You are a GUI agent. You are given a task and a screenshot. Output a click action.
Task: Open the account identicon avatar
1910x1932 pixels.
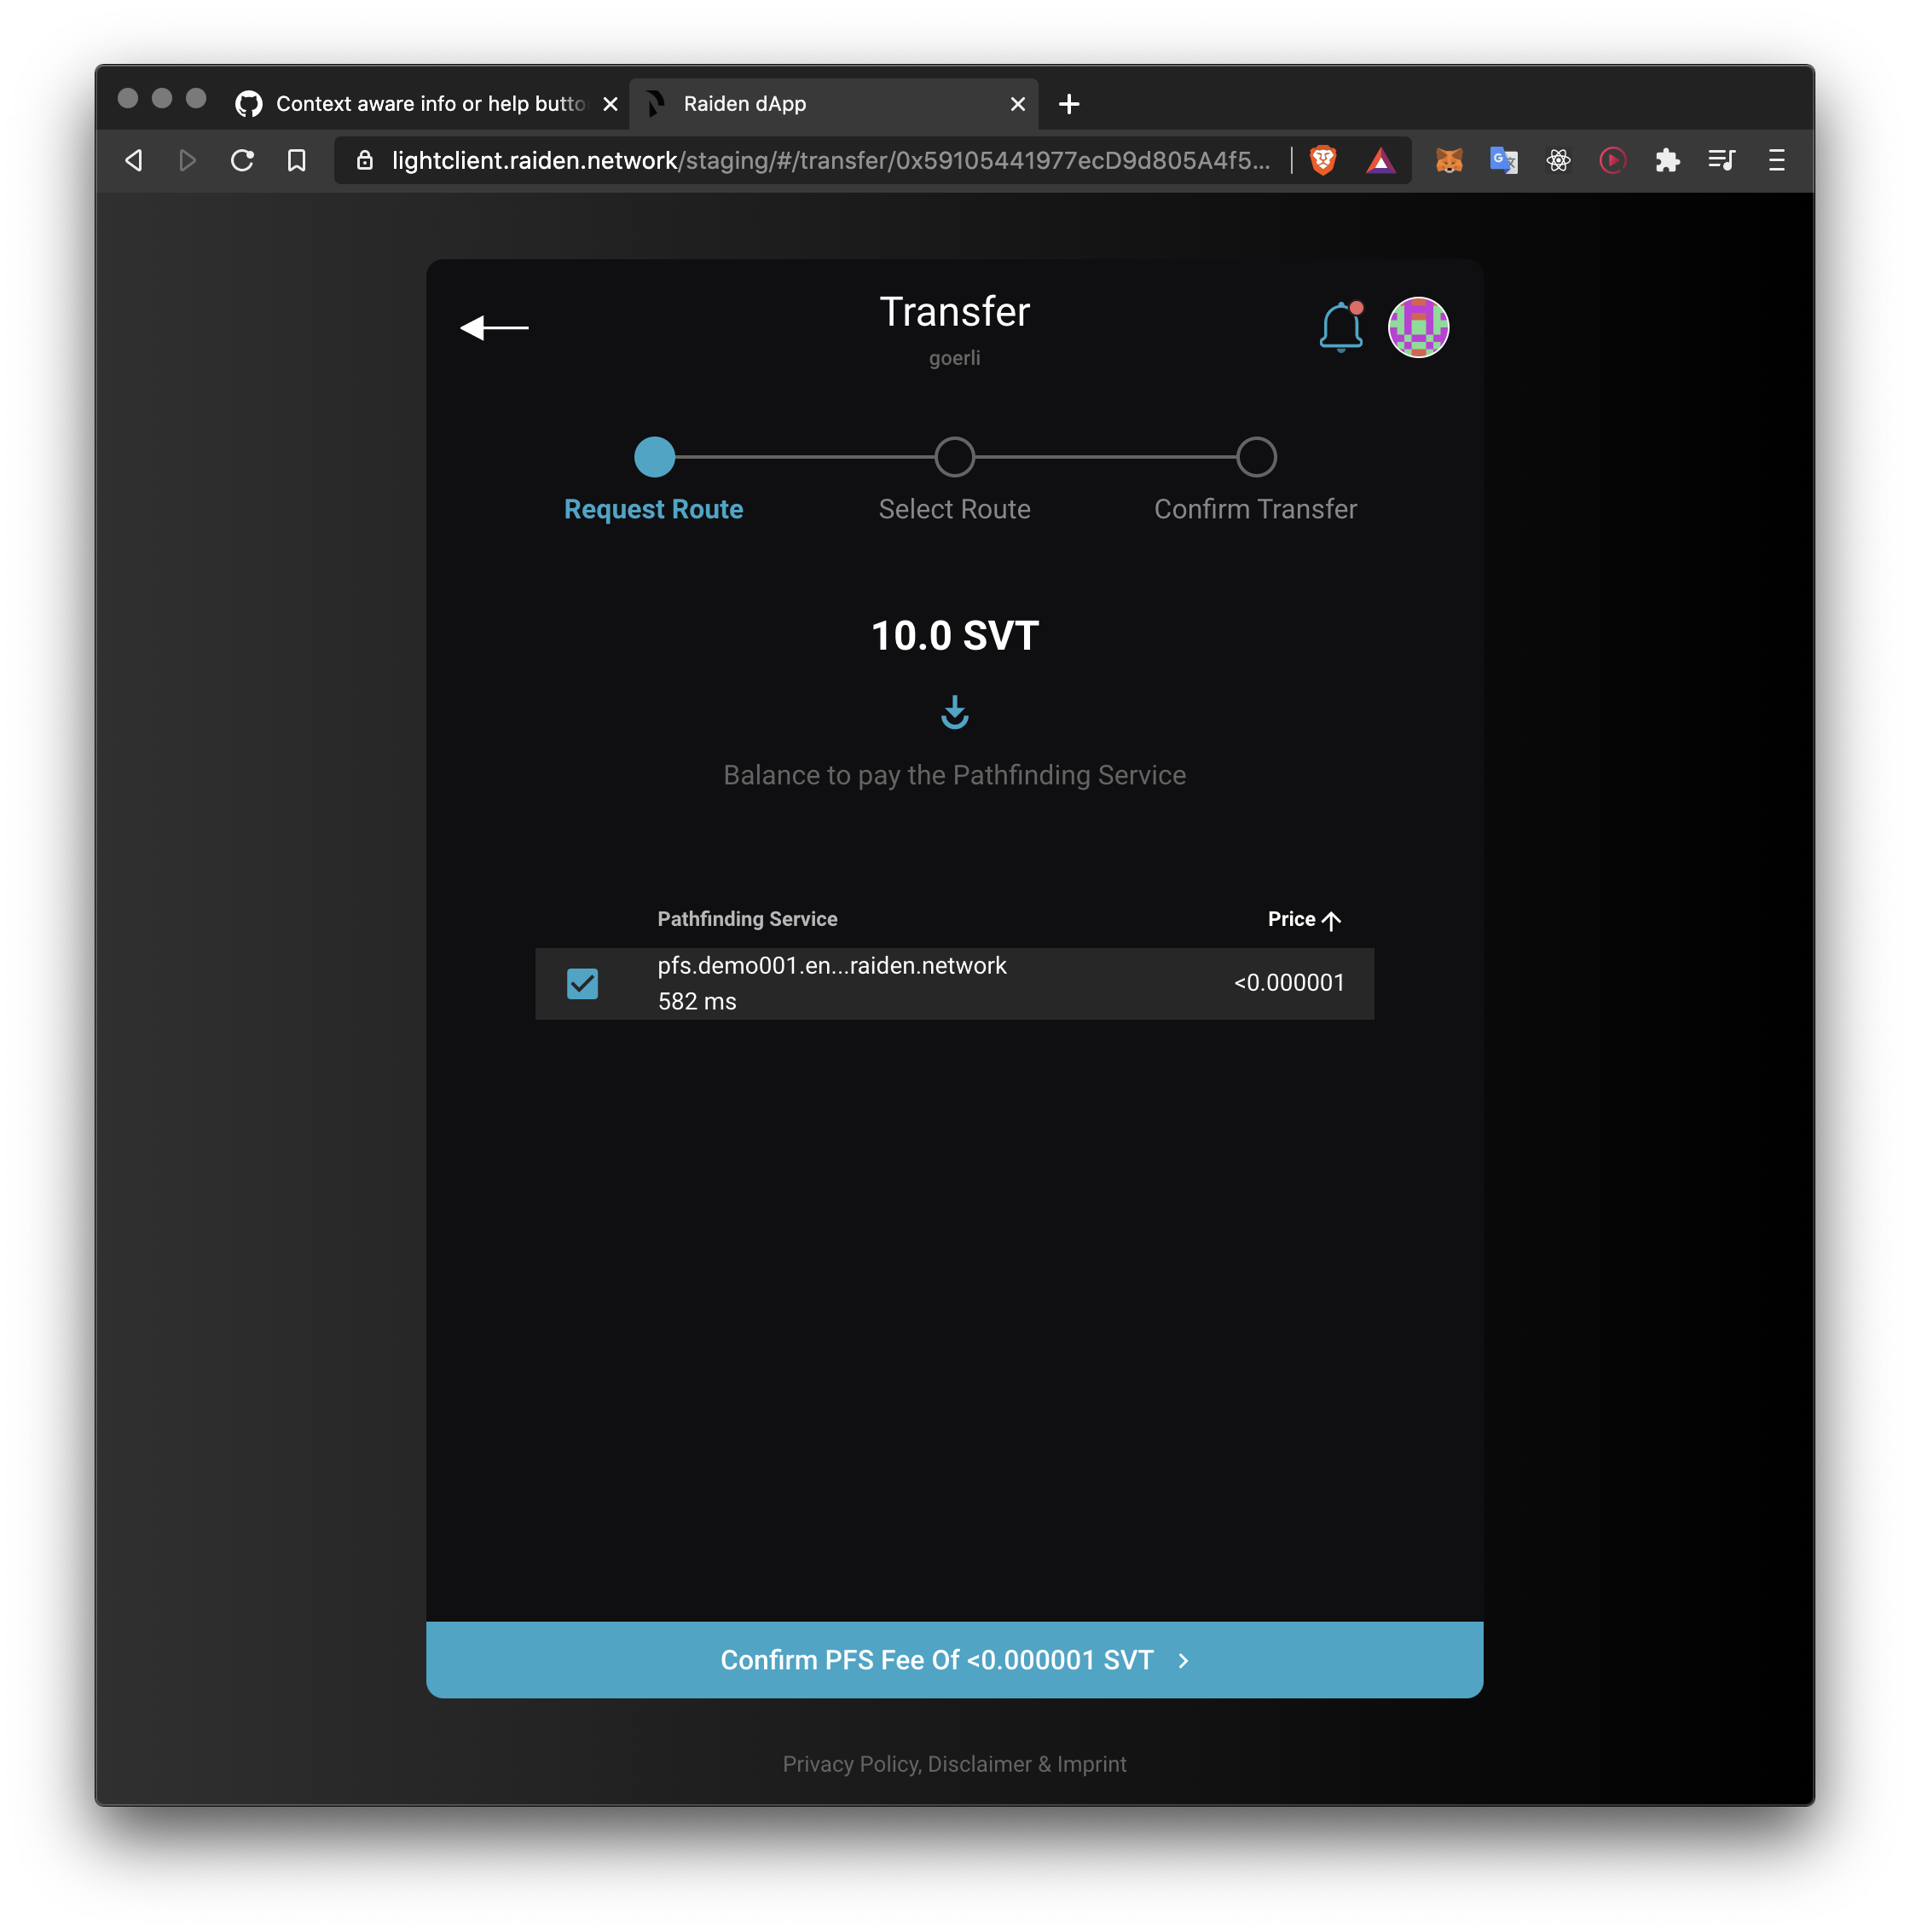[x=1418, y=327]
